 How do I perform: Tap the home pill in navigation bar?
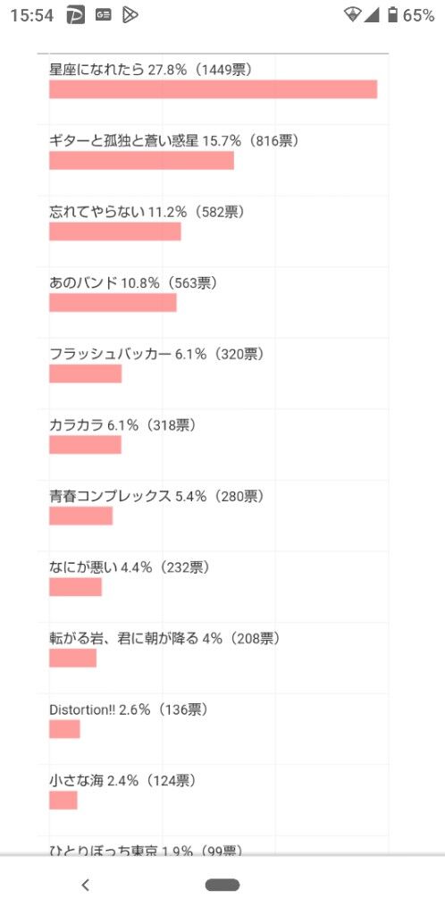point(222,886)
